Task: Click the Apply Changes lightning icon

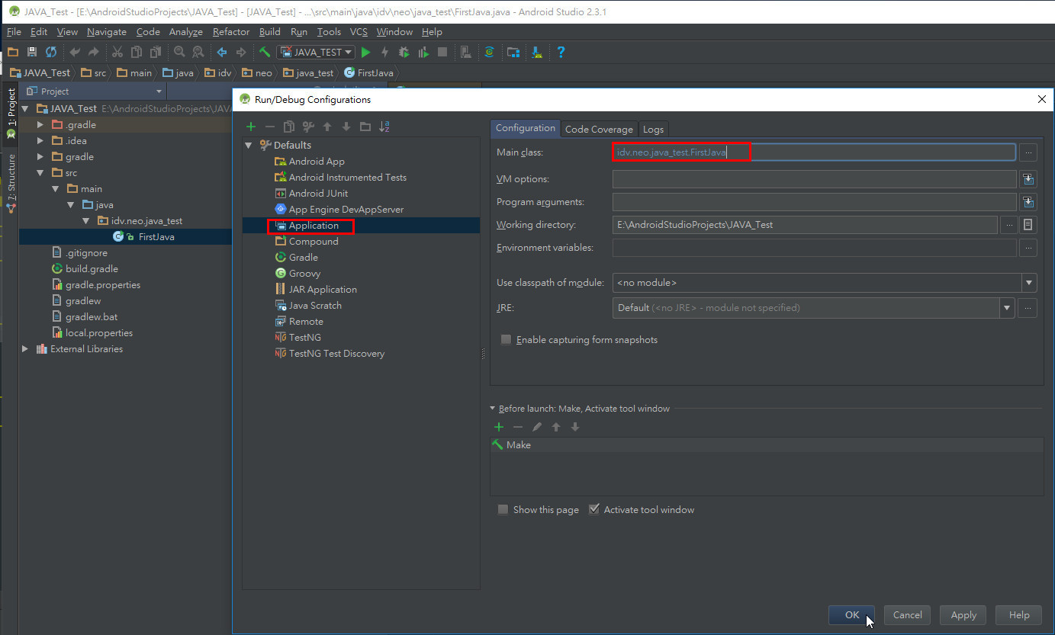Action: coord(384,53)
